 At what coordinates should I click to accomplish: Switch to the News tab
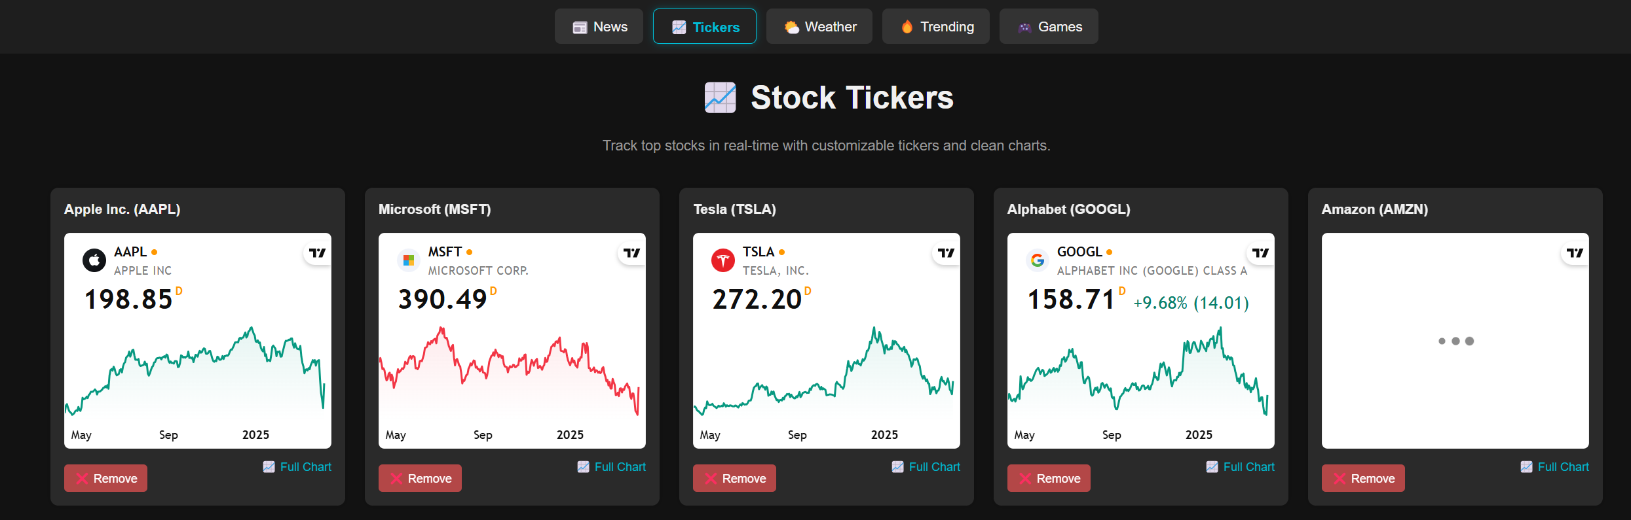599,27
